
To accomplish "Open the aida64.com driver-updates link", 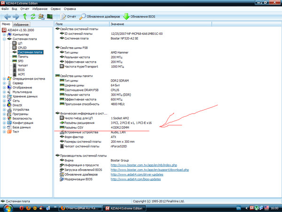I will [137, 174].
